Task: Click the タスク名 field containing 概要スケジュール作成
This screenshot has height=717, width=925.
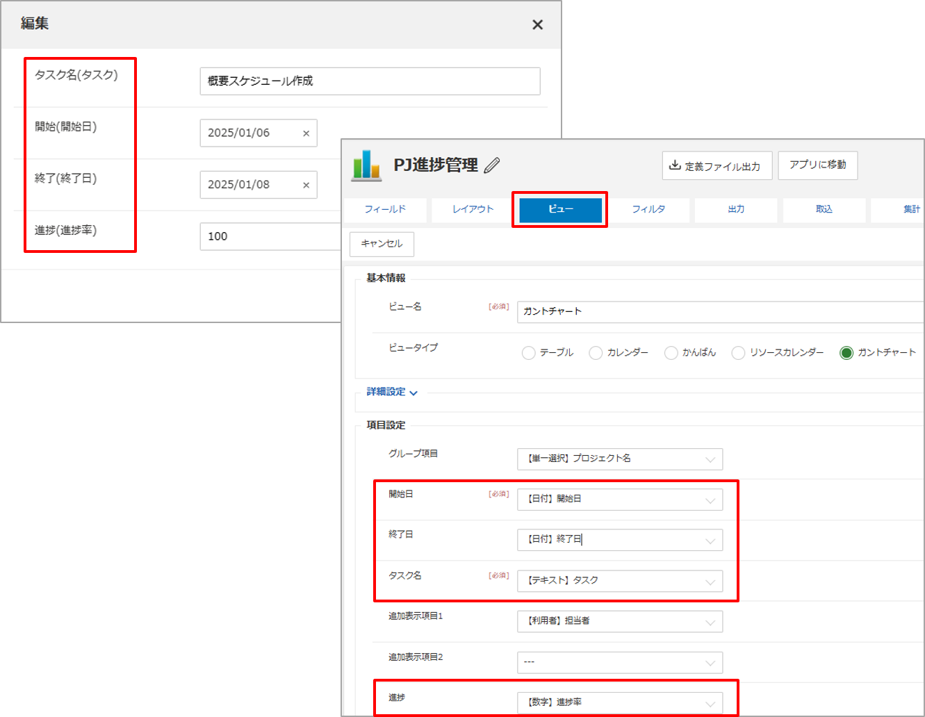Action: [x=370, y=81]
